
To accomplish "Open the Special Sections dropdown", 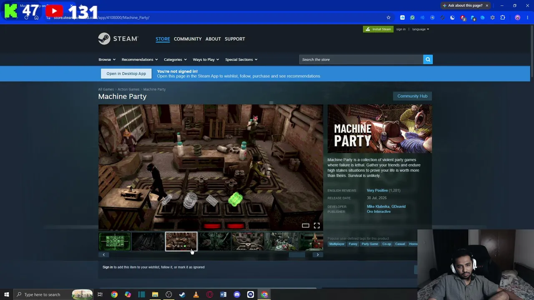I will pos(241,60).
